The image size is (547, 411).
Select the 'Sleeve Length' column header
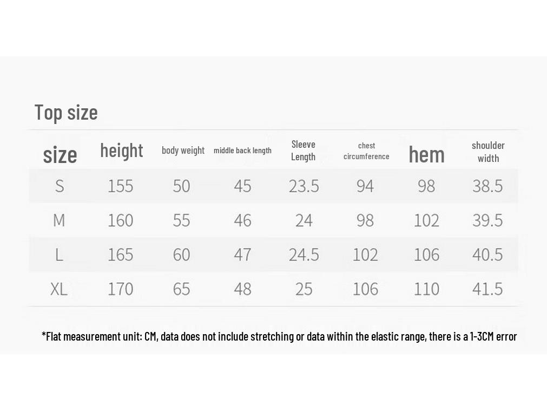pos(304,151)
